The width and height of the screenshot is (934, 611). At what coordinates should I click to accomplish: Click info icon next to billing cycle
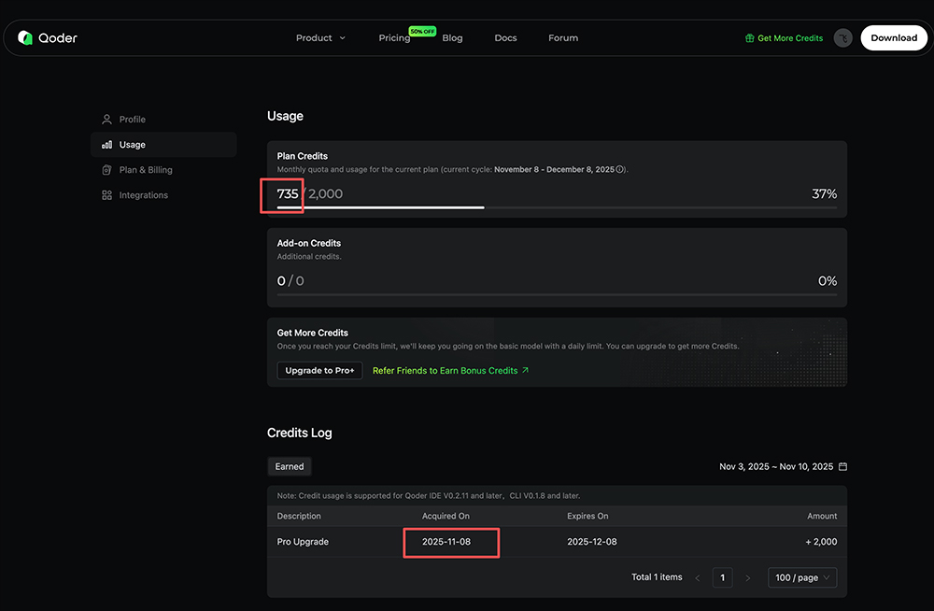click(620, 170)
